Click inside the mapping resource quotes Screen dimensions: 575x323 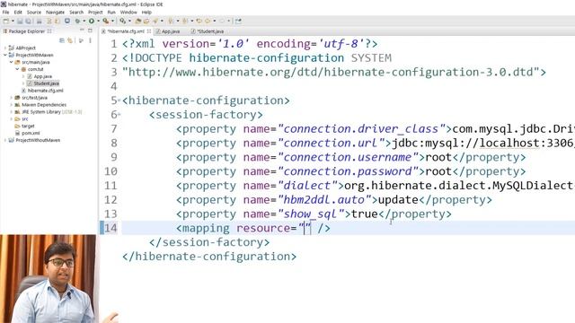(305, 229)
